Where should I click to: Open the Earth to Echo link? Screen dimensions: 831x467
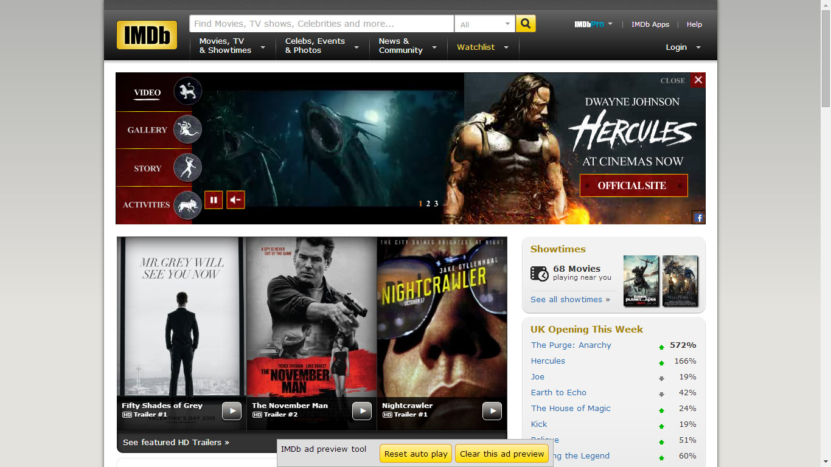559,392
